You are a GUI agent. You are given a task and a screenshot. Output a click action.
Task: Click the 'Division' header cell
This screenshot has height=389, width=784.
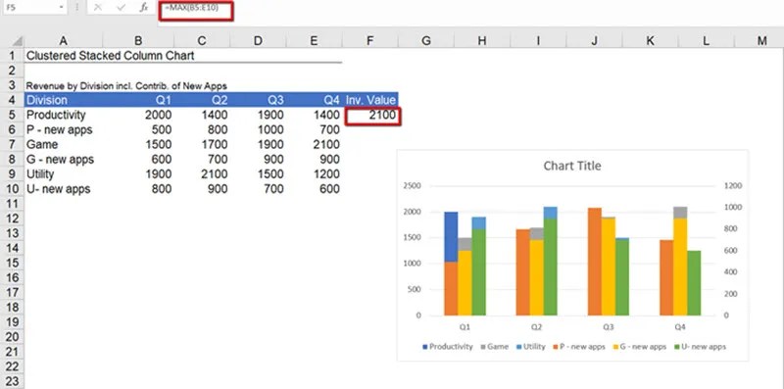coord(64,100)
